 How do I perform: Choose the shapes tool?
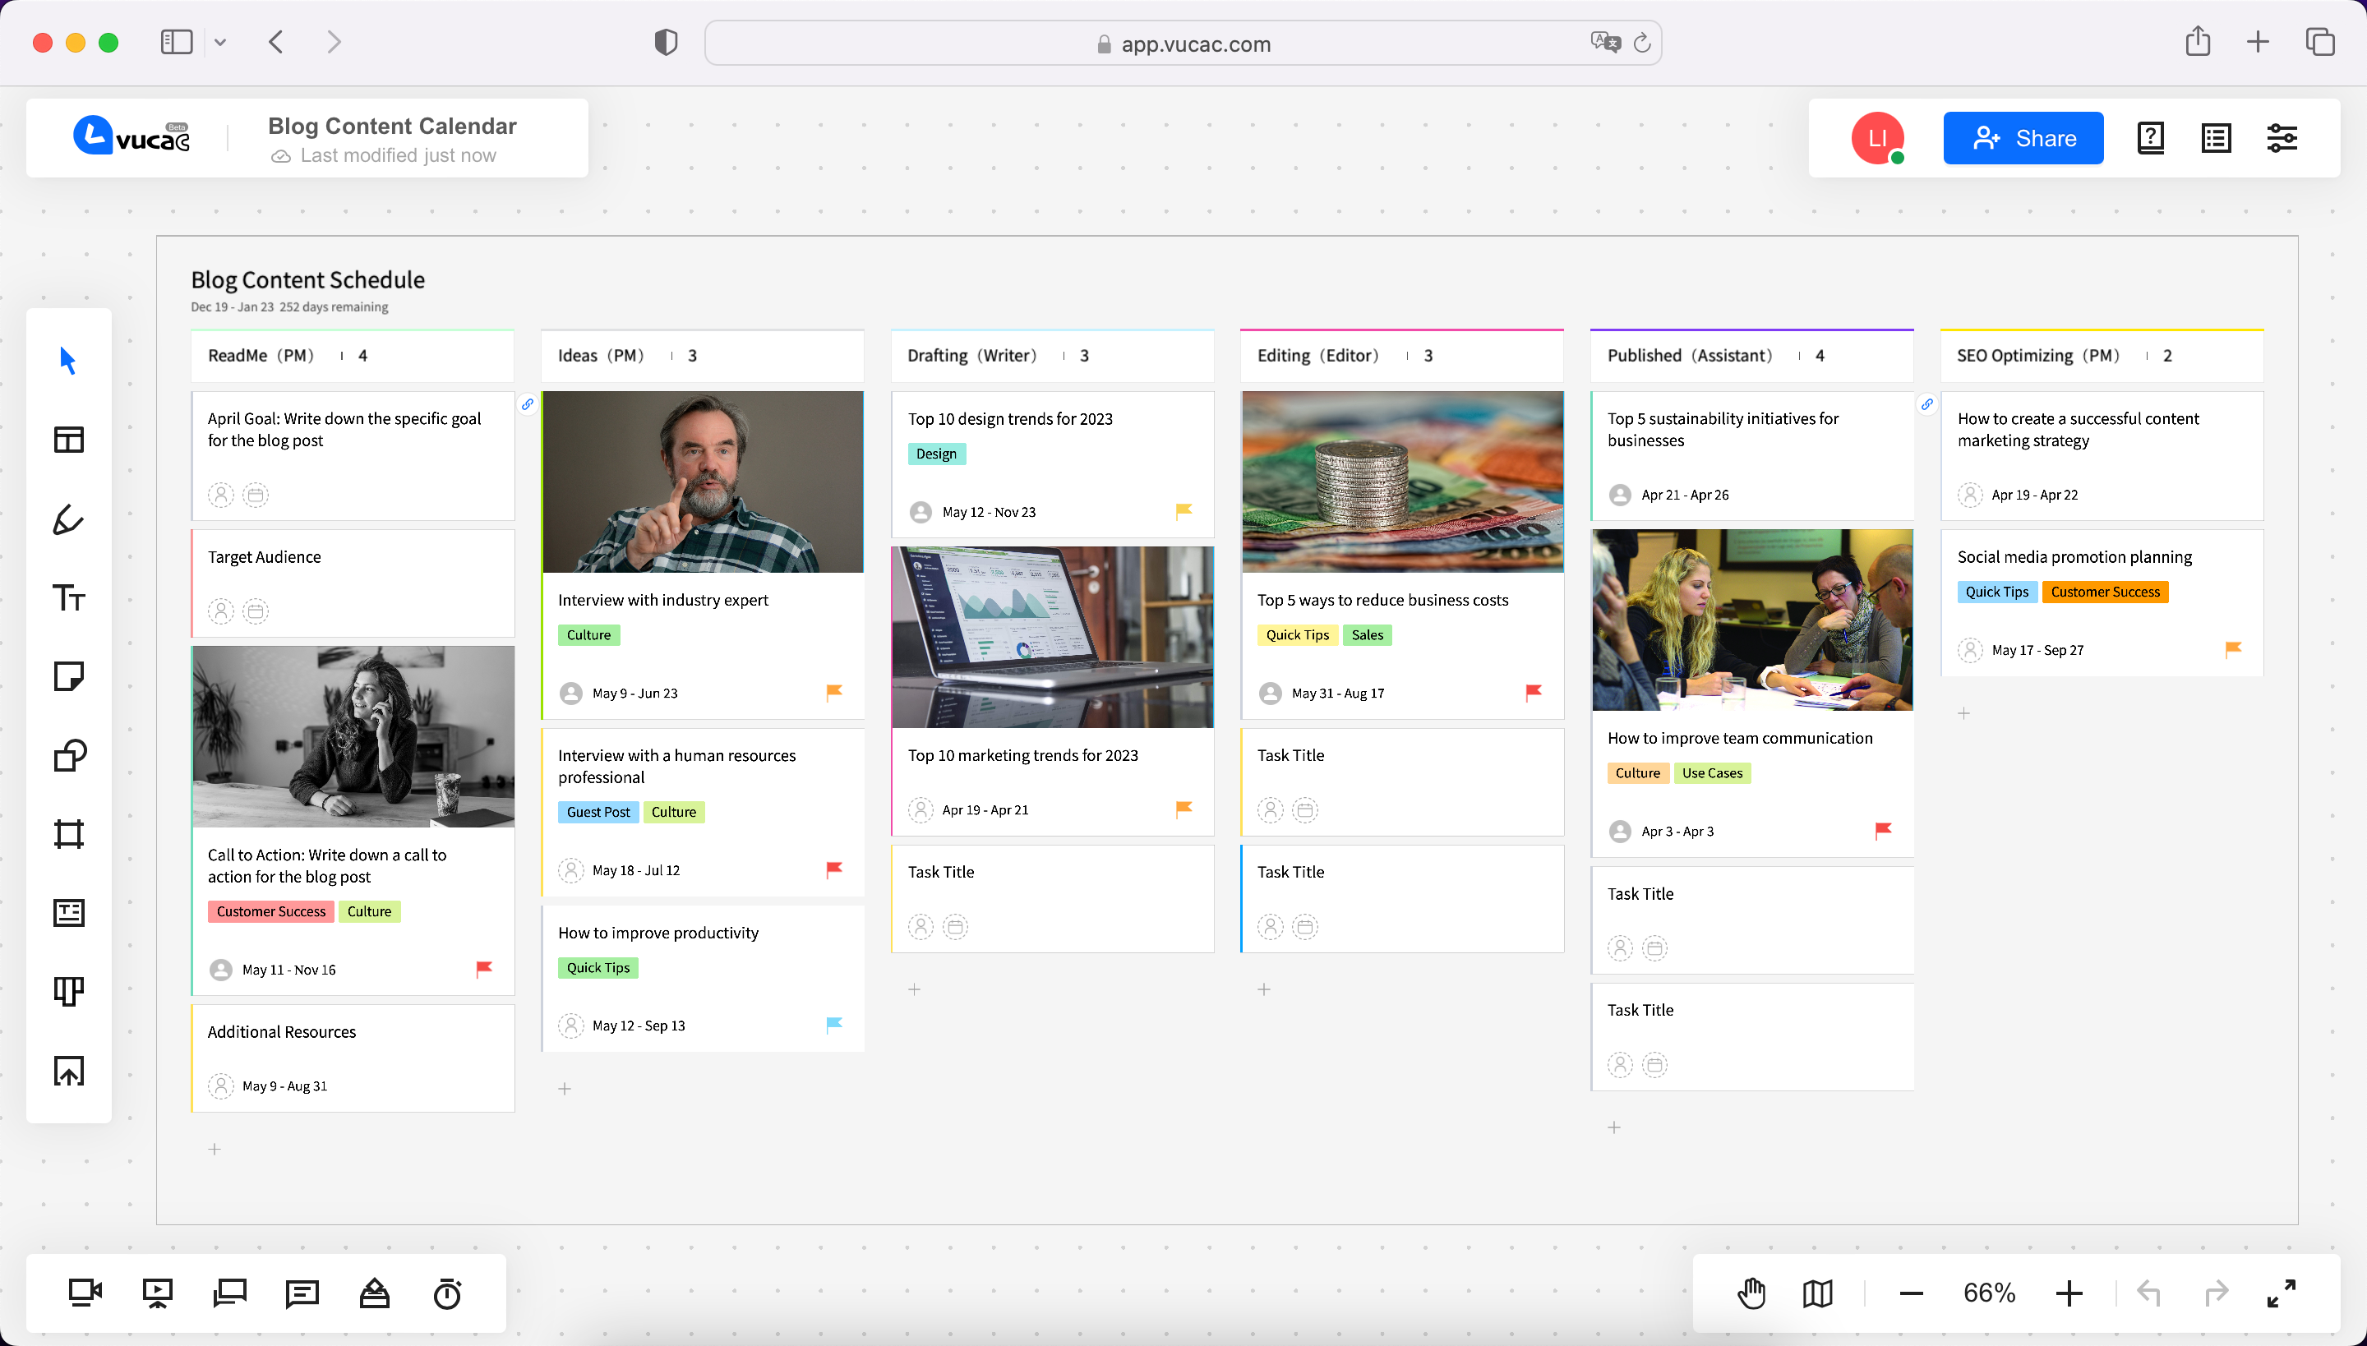point(68,755)
